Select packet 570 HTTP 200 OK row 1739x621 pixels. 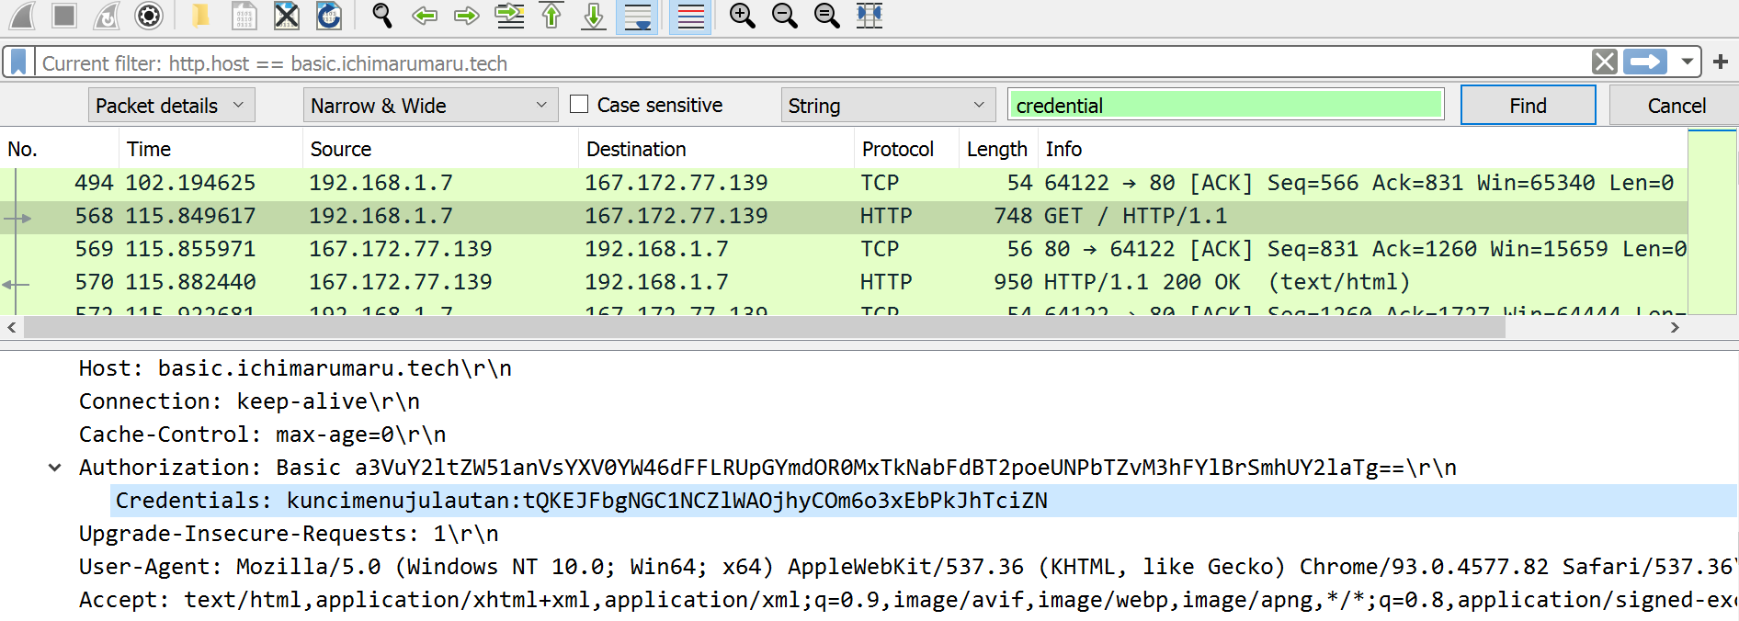pyautogui.click(x=844, y=282)
